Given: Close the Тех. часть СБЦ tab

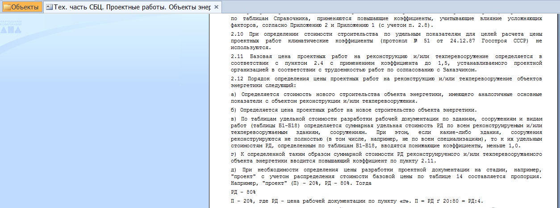Looking at the screenshot, I should pyautogui.click(x=216, y=7).
